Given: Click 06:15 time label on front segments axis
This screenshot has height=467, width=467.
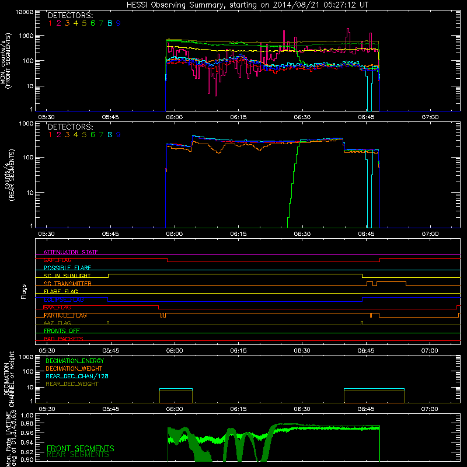Looking at the screenshot, I should 238,117.
